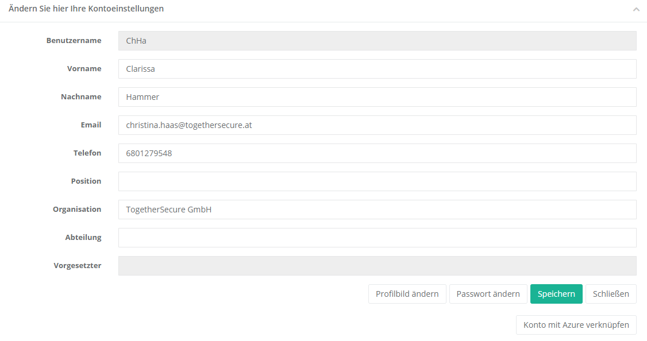The width and height of the screenshot is (647, 341).
Task: Click the Abteilung label text
Action: pyautogui.click(x=83, y=238)
